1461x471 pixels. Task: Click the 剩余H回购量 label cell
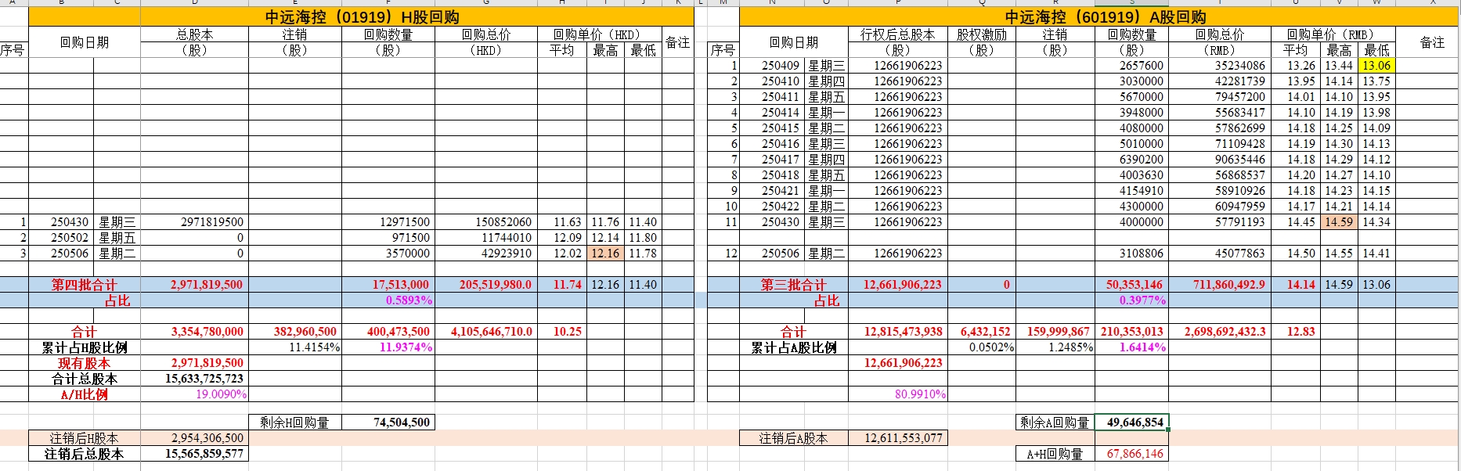click(295, 422)
